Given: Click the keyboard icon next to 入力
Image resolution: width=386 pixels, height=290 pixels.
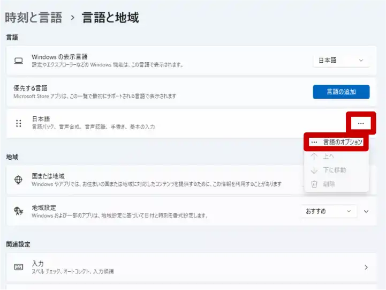Looking at the screenshot, I should pos(18,267).
